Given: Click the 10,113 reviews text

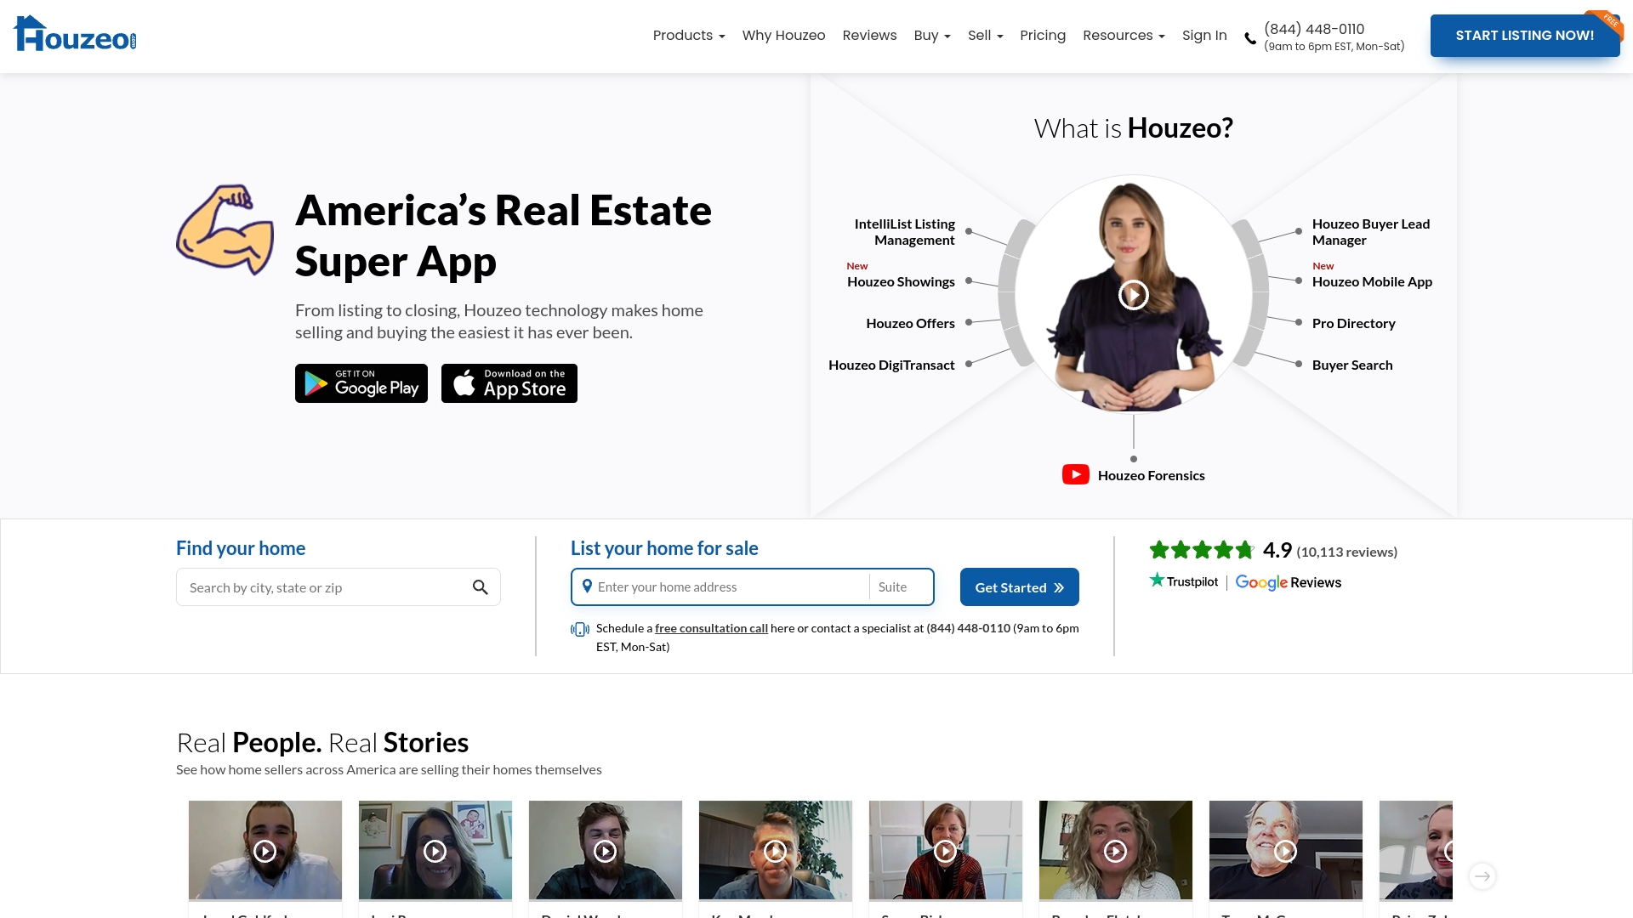Looking at the screenshot, I should coord(1346,552).
